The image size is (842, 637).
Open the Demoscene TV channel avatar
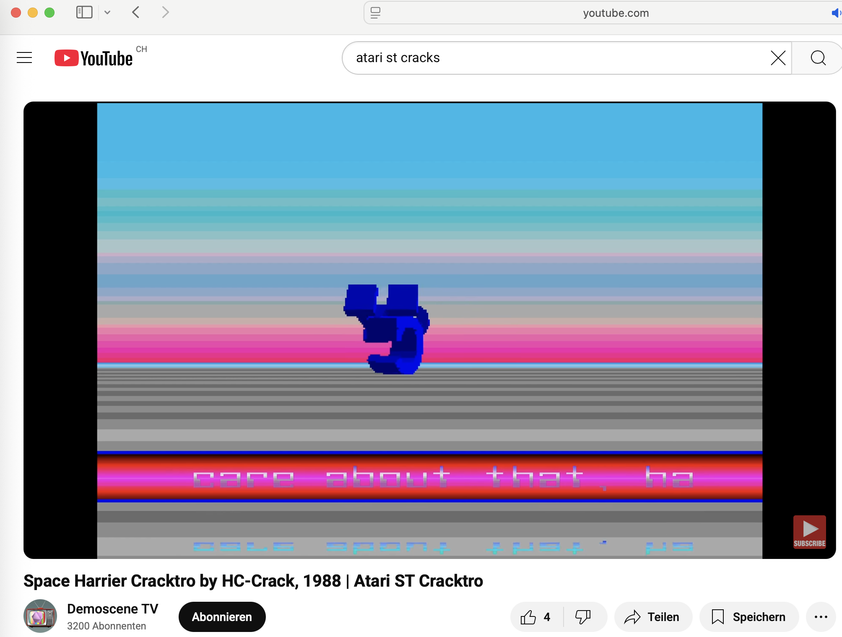click(x=40, y=616)
